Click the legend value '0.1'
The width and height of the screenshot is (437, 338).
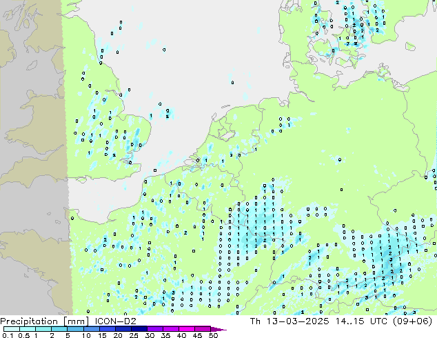[x=8, y=335]
